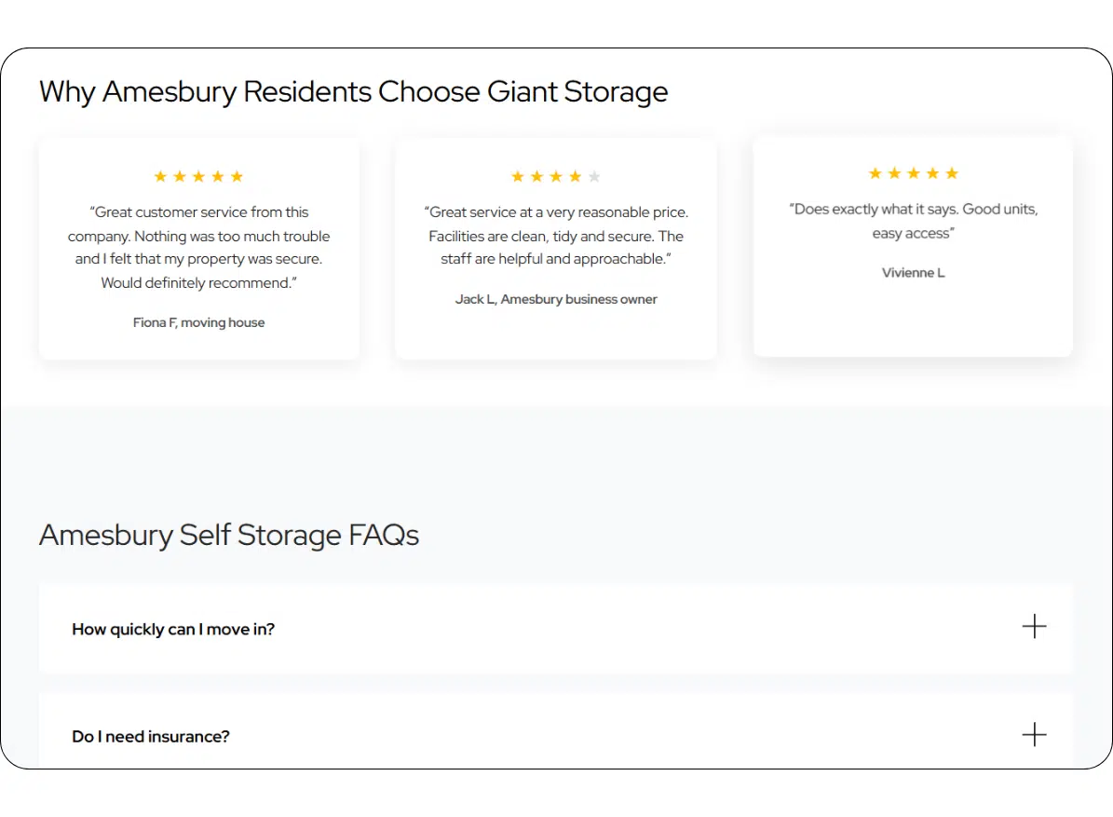
Task: Expand the "Do I need insurance?" FAQ question
Action: (x=151, y=736)
